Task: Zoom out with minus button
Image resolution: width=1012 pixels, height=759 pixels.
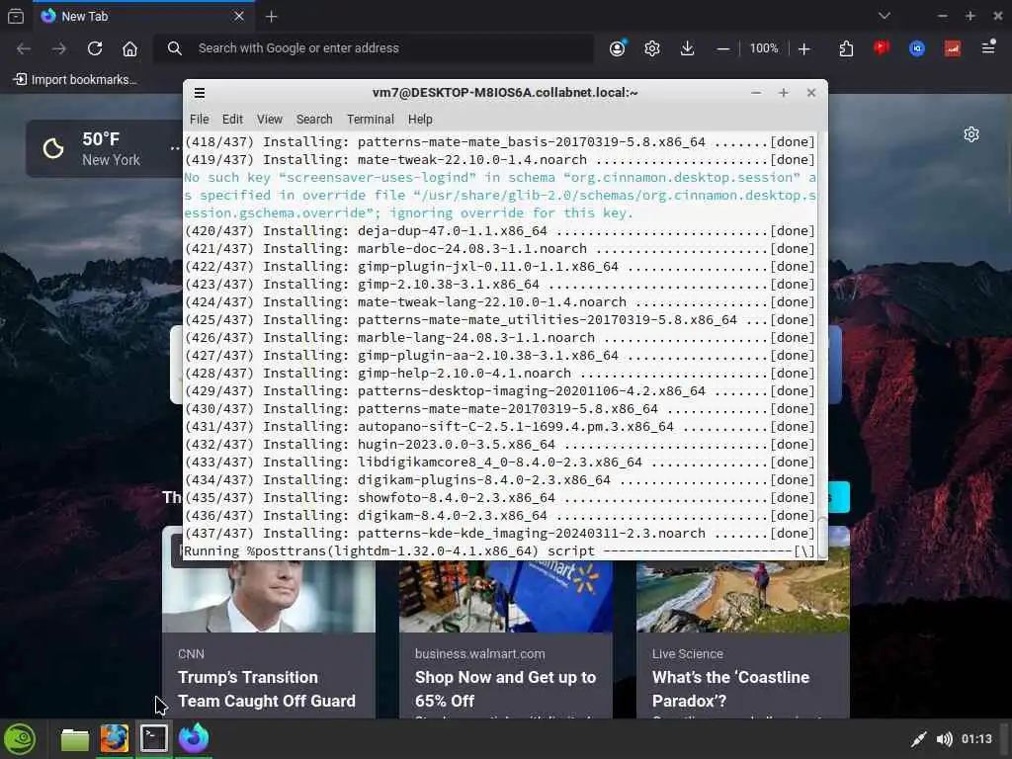Action: click(x=723, y=48)
